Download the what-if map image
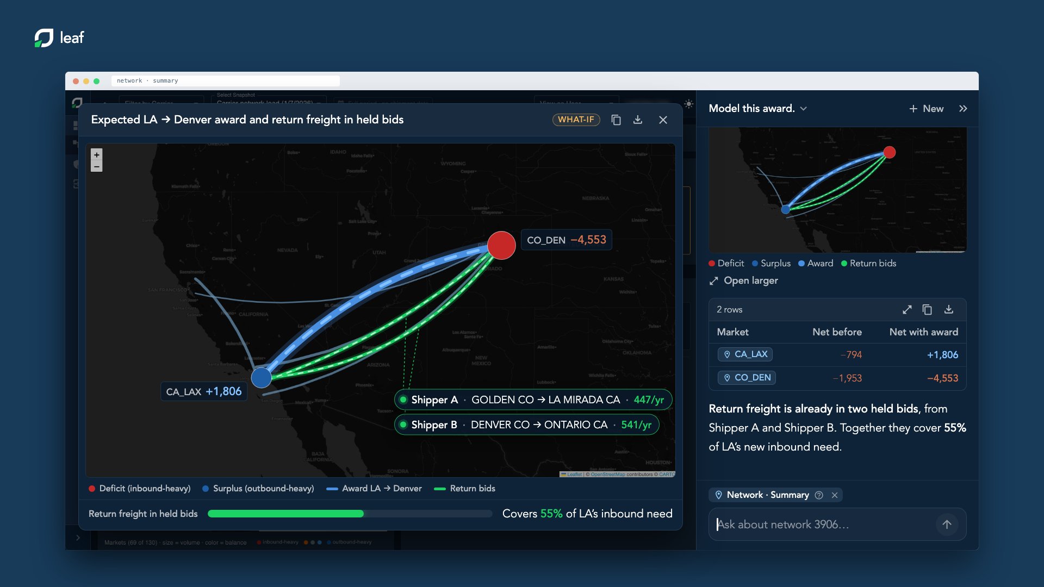Image resolution: width=1044 pixels, height=587 pixels. (638, 120)
